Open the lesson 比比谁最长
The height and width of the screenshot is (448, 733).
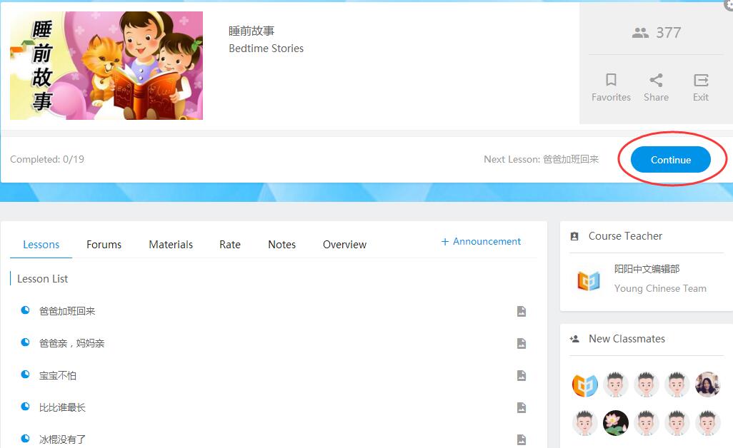[x=62, y=408]
